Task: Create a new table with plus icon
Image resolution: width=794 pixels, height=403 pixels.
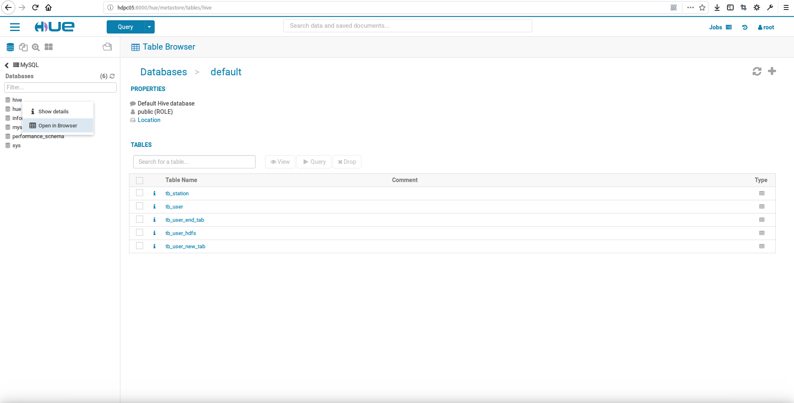Action: tap(772, 71)
